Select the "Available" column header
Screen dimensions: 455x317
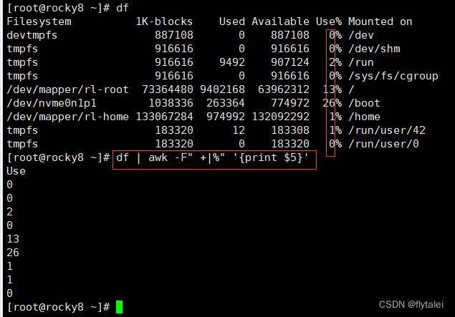click(x=280, y=21)
